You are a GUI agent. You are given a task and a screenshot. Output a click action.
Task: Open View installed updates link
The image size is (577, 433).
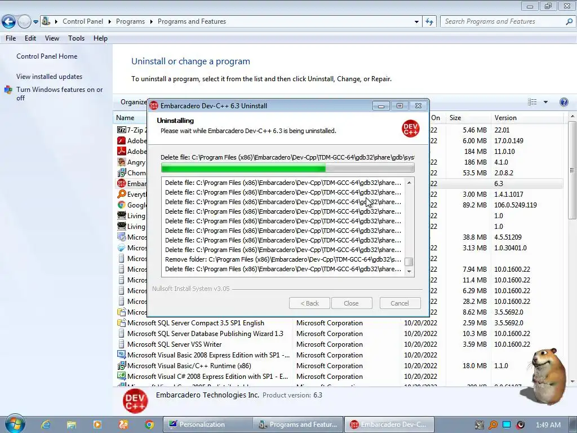click(50, 77)
